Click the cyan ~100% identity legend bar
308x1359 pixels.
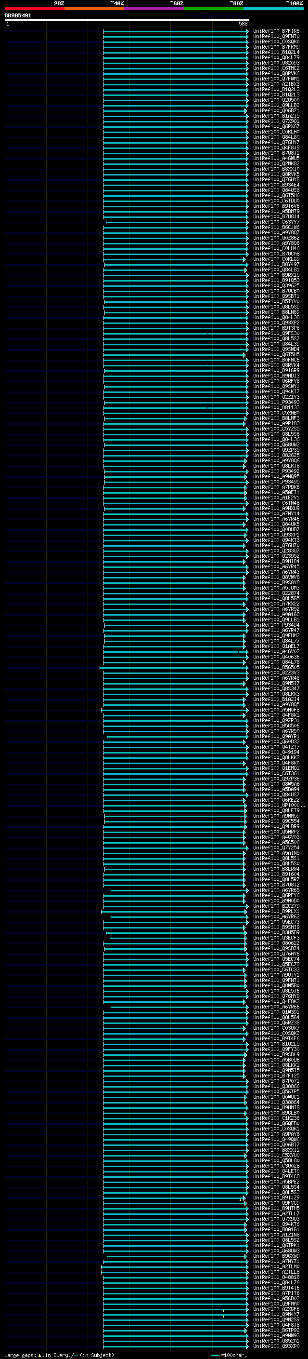coord(273,9)
